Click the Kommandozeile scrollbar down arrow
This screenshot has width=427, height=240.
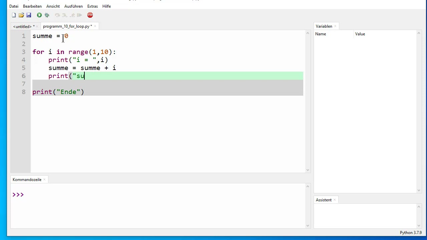[x=308, y=226]
